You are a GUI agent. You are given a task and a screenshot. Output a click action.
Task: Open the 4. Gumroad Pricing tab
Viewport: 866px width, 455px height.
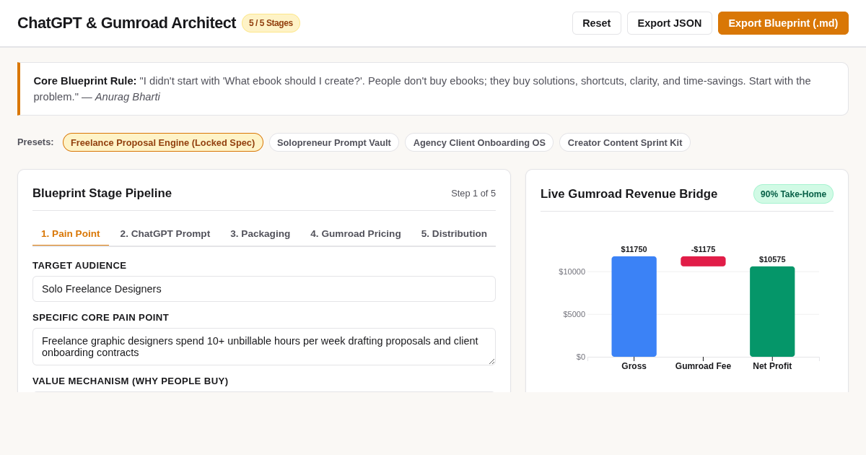click(x=356, y=234)
